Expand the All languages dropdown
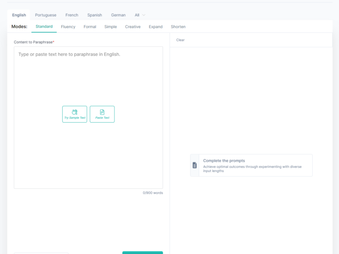Viewport: 339px width, 254px height. [140, 15]
